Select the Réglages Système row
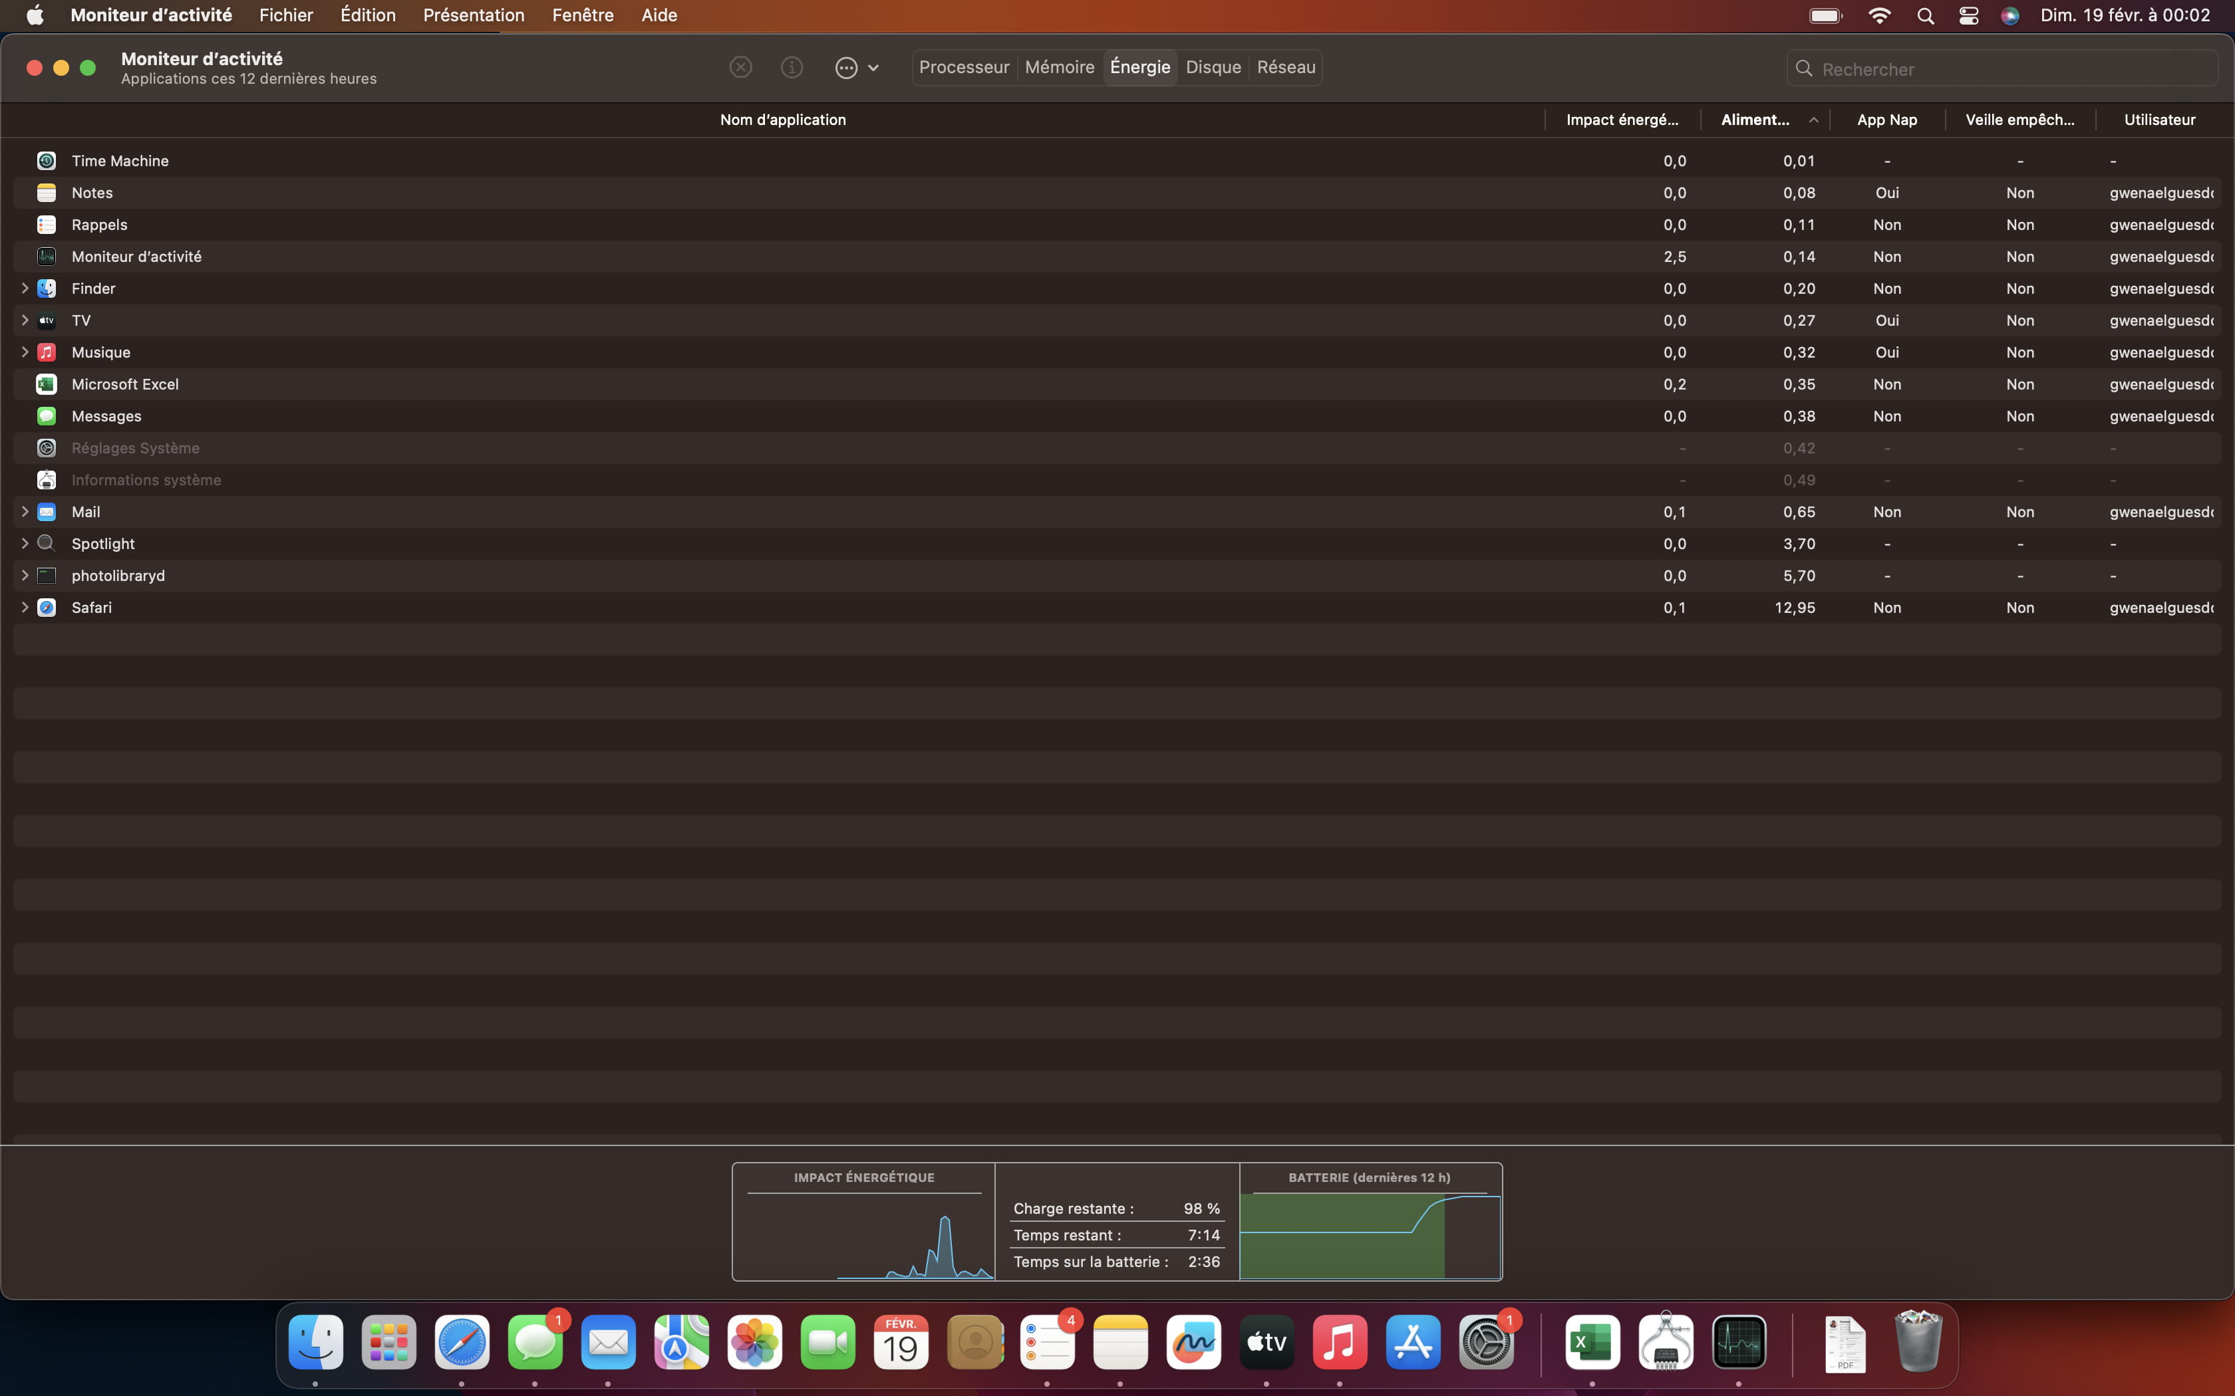The width and height of the screenshot is (2235, 1396). [1117, 448]
